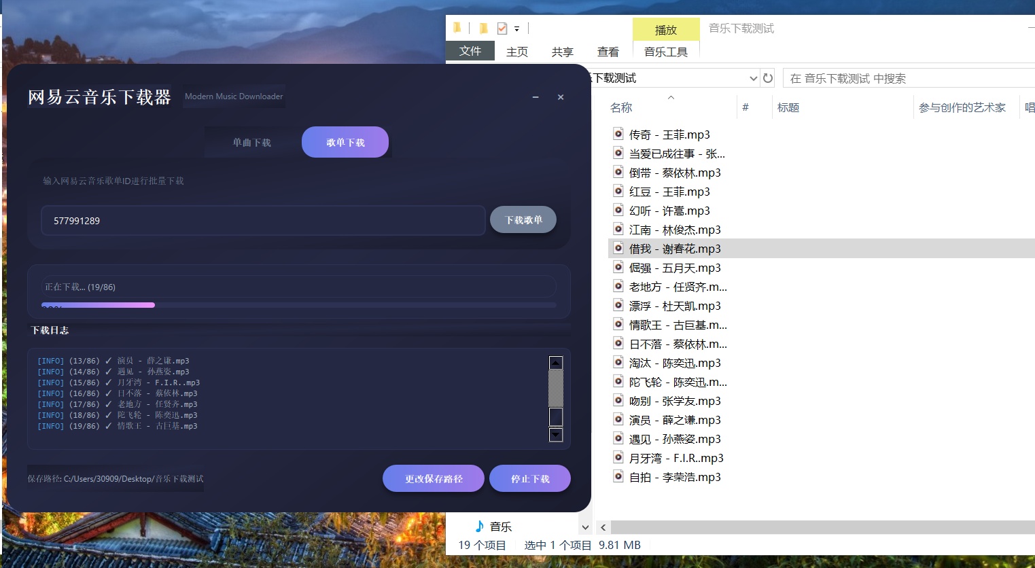Click Explorer horizontal scrollbar left arrow
Screen dimensions: 1035x568
pyautogui.click(x=603, y=527)
